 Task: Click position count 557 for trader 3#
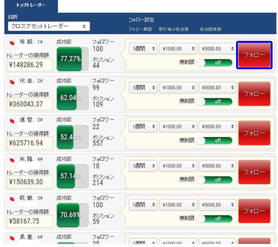pyautogui.click(x=98, y=144)
